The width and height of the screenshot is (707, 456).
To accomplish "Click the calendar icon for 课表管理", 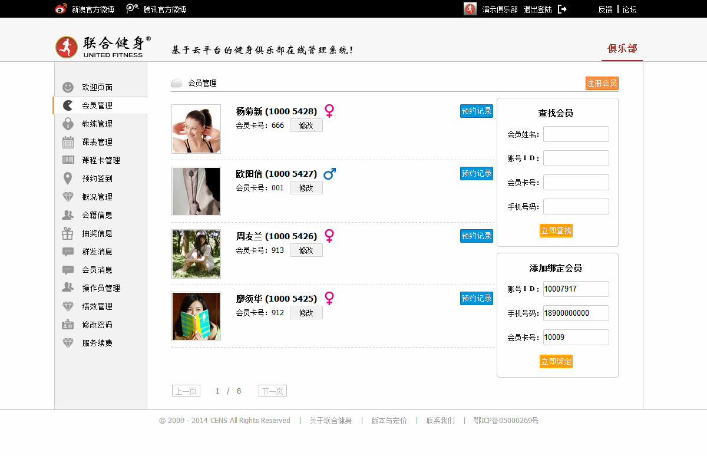I will [x=68, y=142].
